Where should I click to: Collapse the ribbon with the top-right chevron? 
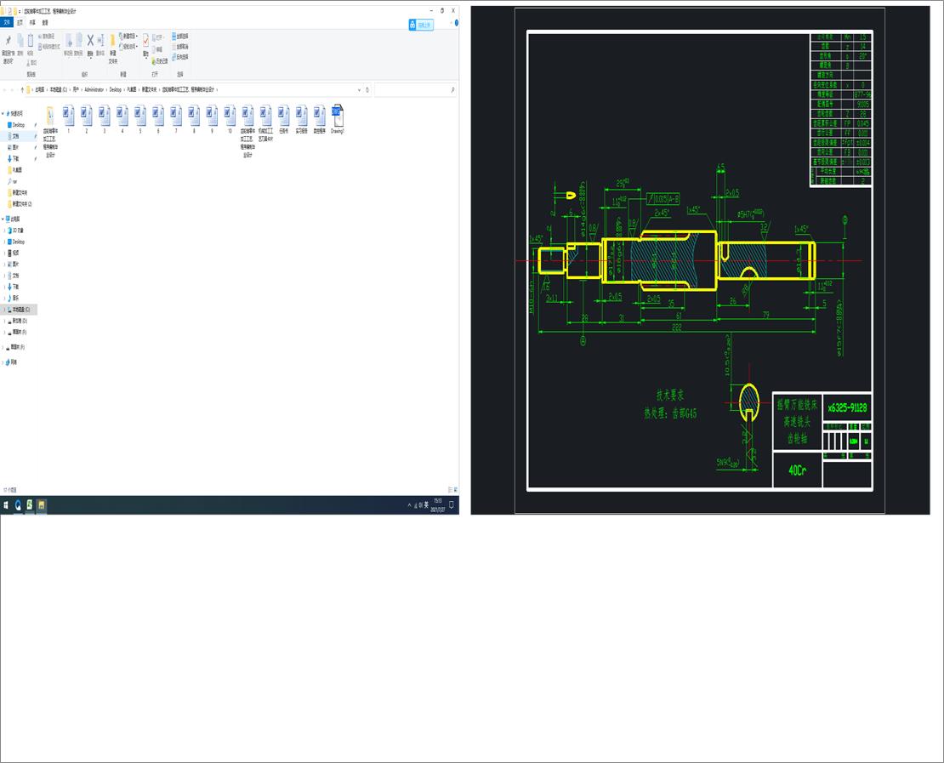tap(451, 23)
